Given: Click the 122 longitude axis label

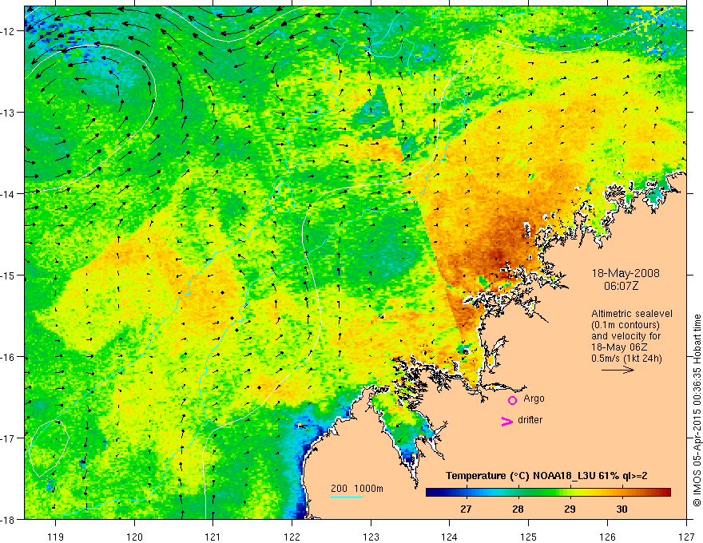Looking at the screenshot, I should [292, 536].
